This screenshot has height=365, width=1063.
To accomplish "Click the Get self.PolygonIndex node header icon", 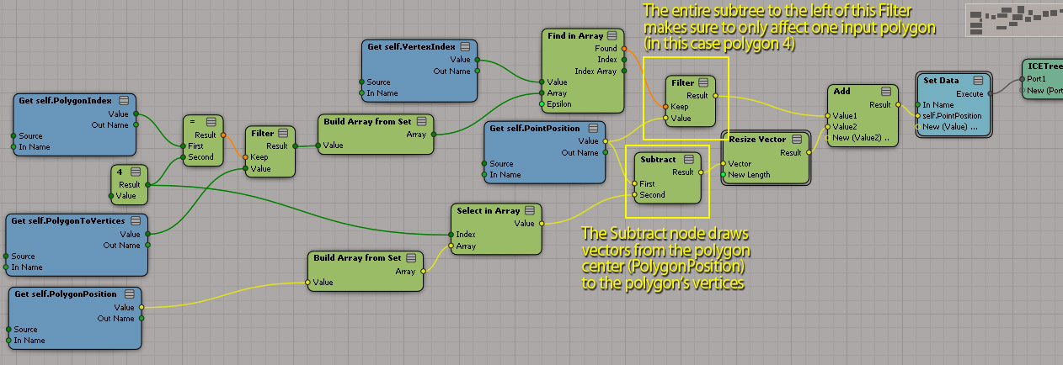I will pyautogui.click(x=124, y=101).
